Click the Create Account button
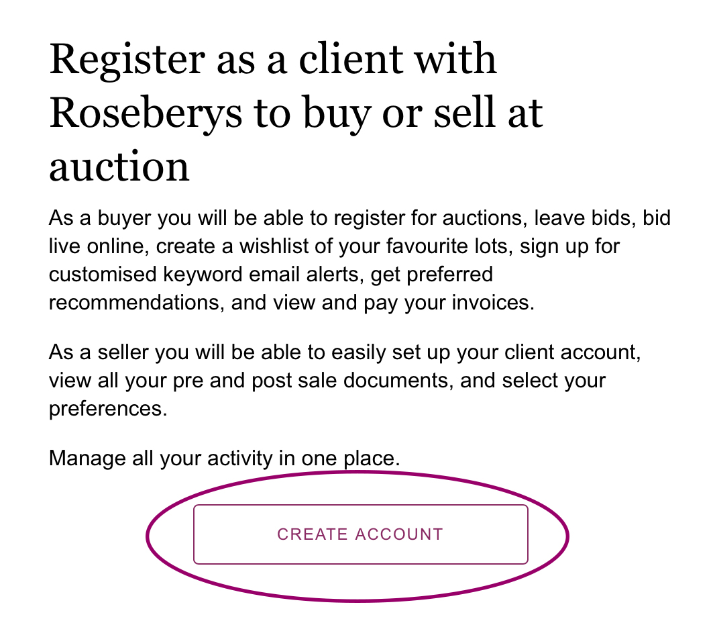715x619 pixels. 360,534
